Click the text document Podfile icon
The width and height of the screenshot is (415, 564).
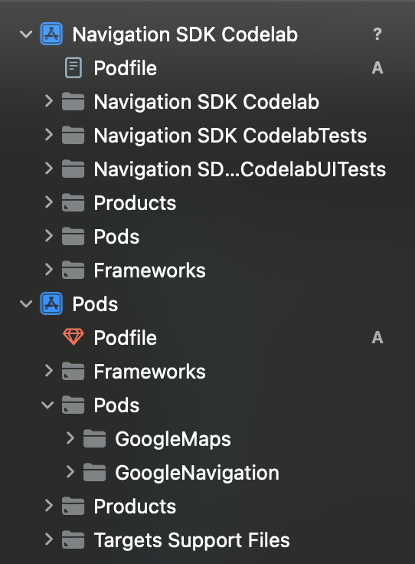74,68
